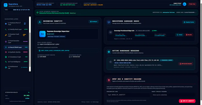Screen dimensions: 202x105
Task: Click the Register Device button
Action: point(189,22)
